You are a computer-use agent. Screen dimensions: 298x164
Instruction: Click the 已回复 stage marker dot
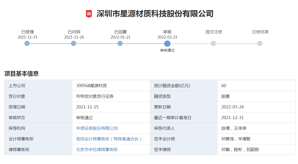click(x=120, y=43)
